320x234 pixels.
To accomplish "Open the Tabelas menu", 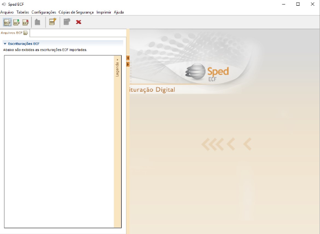I will 23,12.
